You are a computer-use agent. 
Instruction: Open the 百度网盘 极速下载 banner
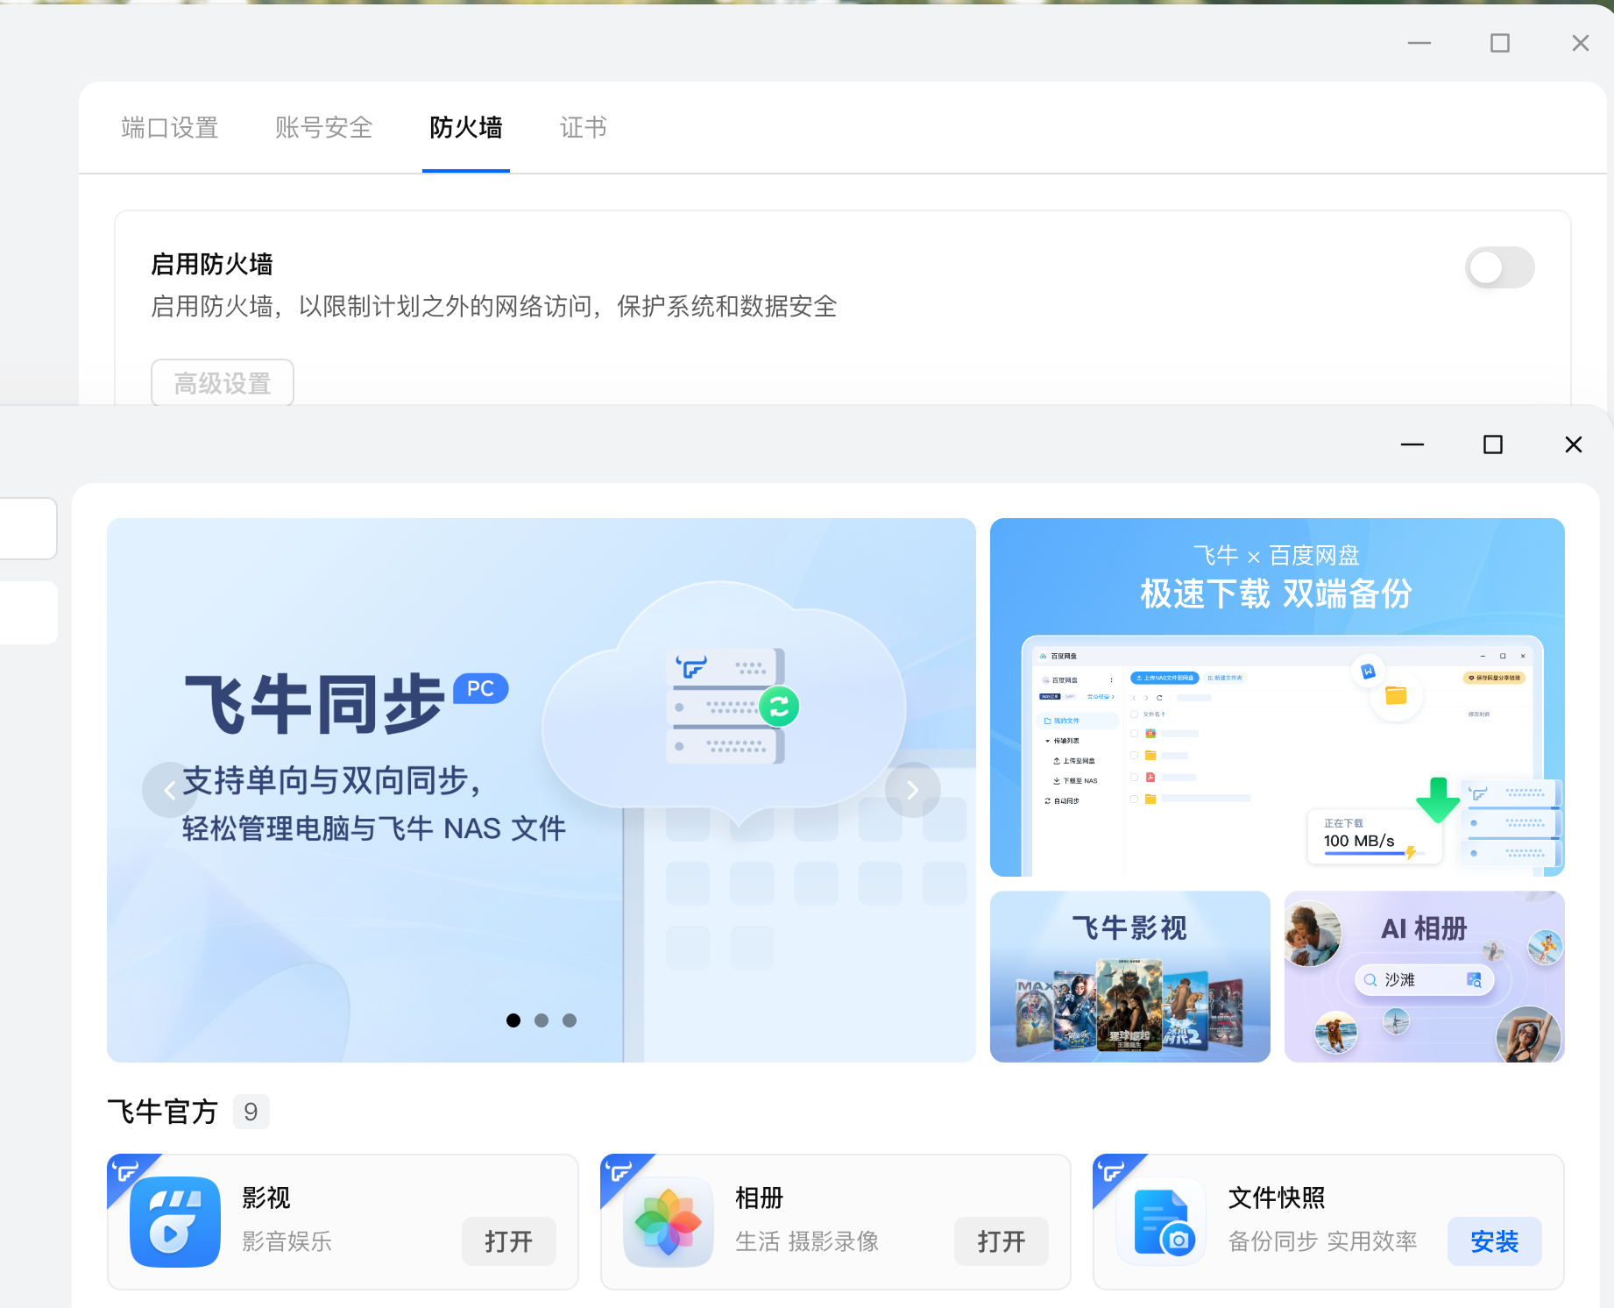tap(1278, 697)
